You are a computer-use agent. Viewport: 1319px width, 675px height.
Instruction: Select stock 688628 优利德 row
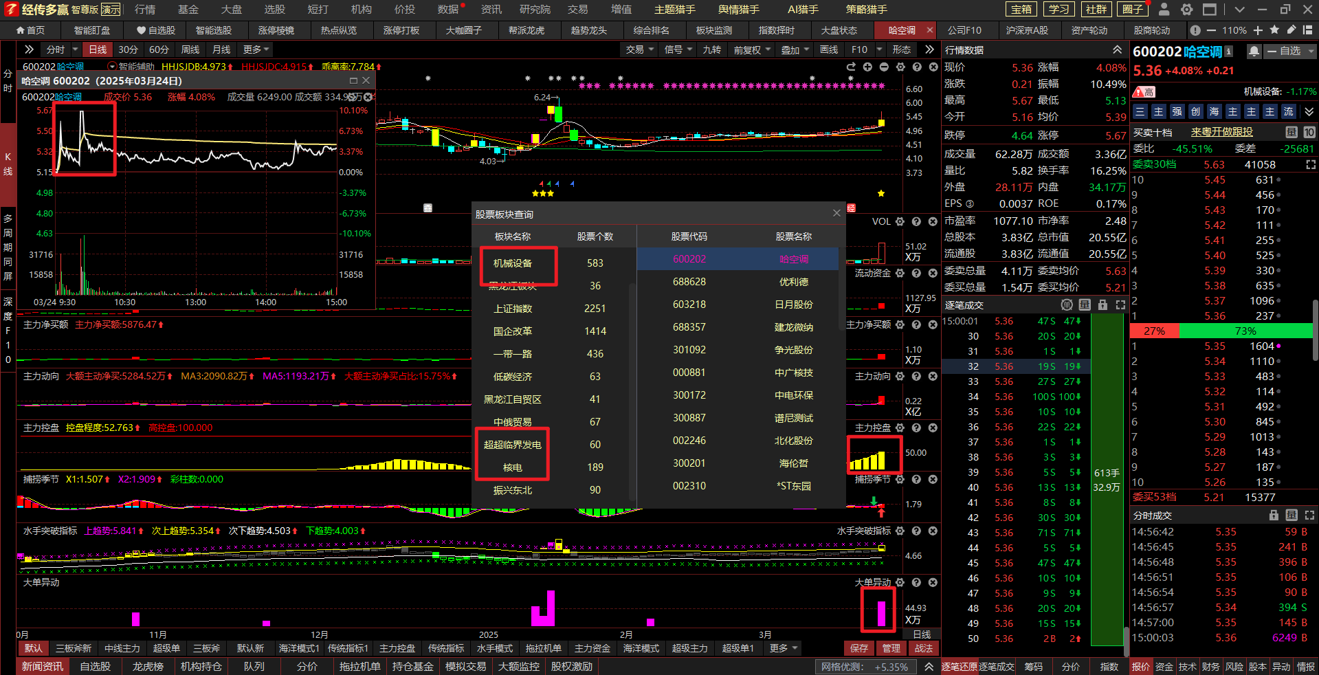738,282
